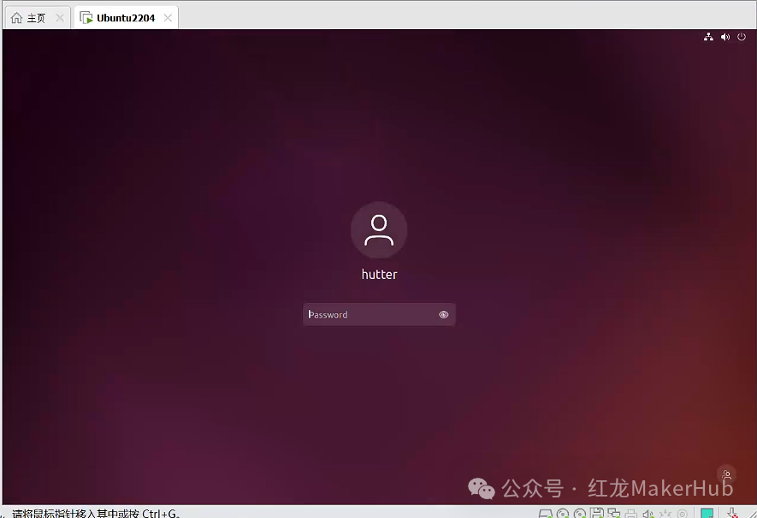Image resolution: width=757 pixels, height=518 pixels.
Task: Click the floppy drive status icon
Action: click(597, 513)
